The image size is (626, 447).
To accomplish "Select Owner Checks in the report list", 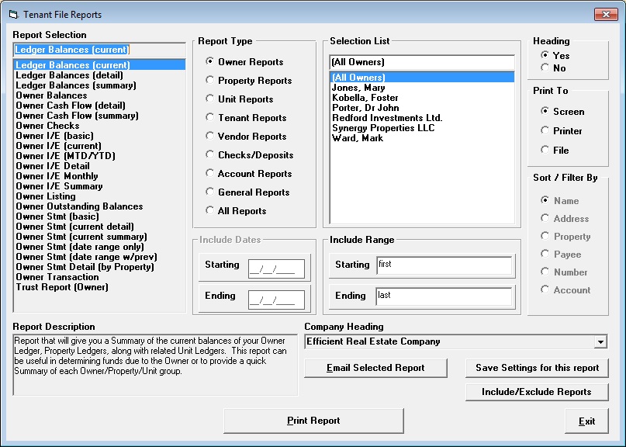I will tap(47, 125).
